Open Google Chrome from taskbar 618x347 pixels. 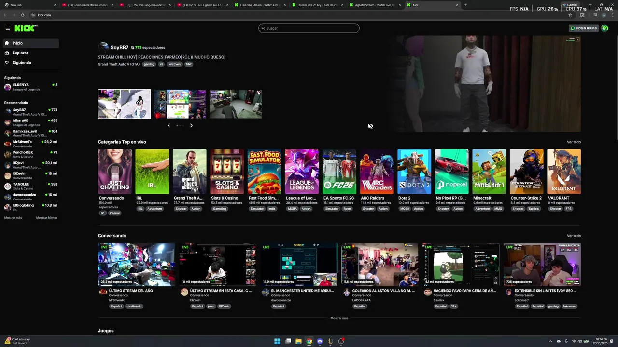[x=309, y=341]
